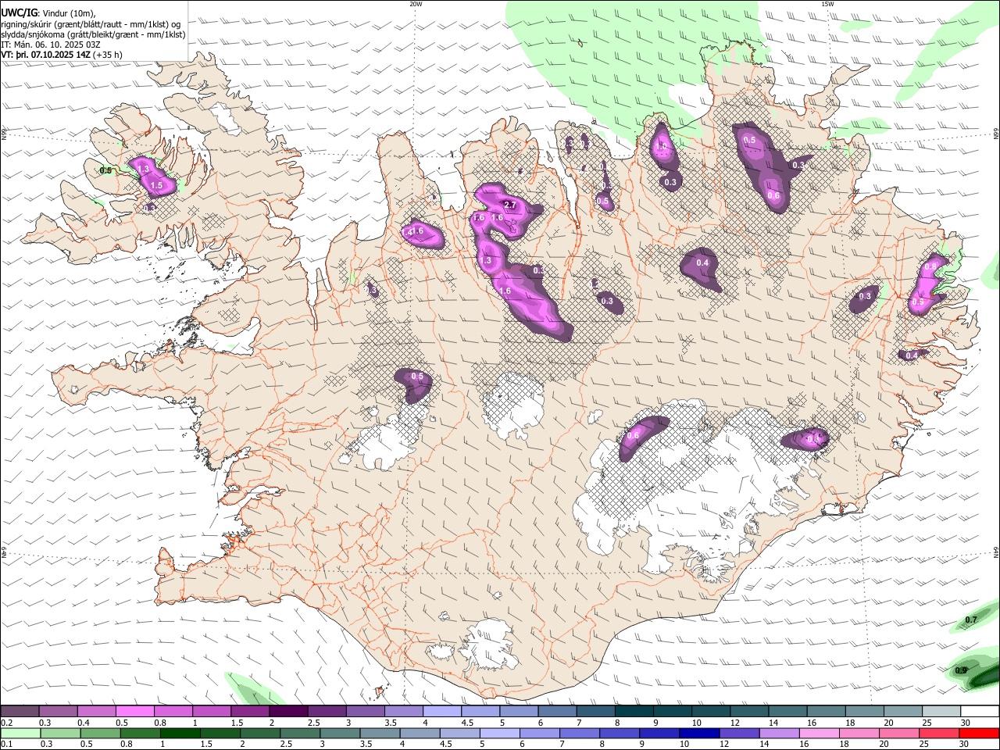Click the '30' label on the top legend row
The image size is (1000, 750).
click(965, 723)
